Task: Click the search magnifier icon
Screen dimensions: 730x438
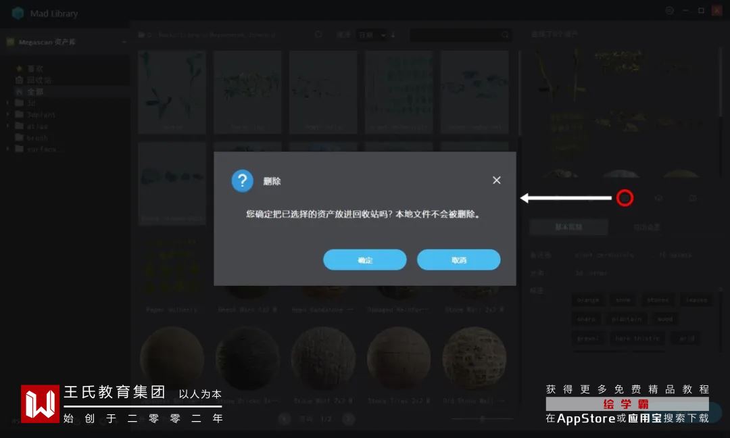Action: coord(505,35)
